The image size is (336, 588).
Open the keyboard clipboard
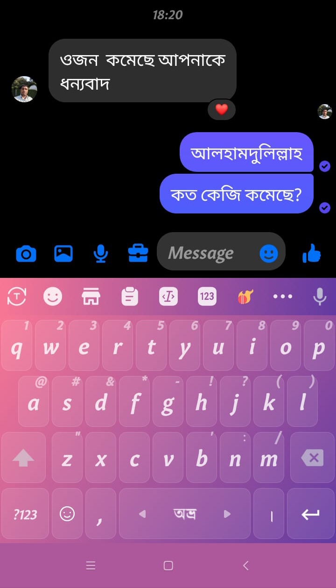point(130,296)
